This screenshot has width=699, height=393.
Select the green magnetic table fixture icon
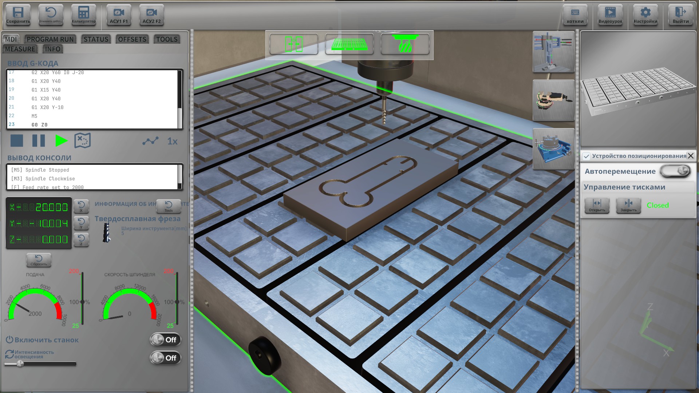[x=349, y=44]
